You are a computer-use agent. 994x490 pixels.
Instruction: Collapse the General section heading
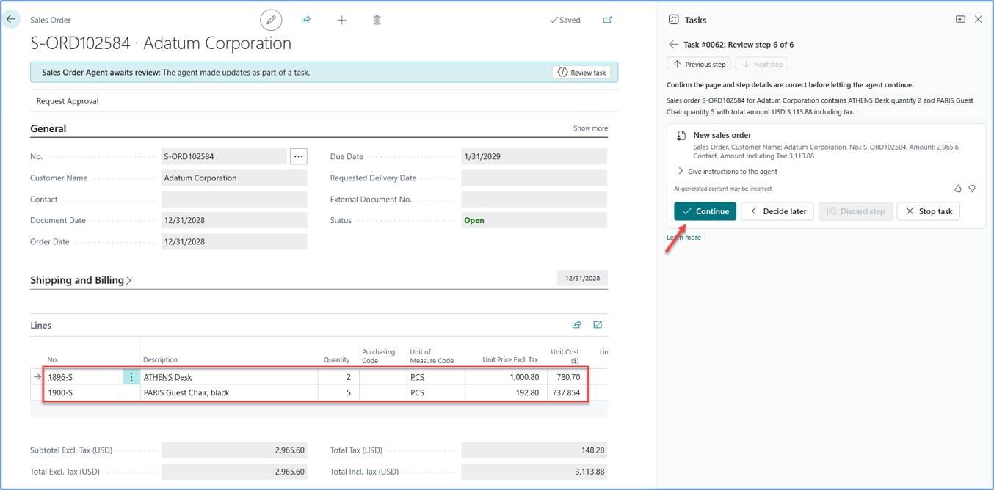pos(48,128)
